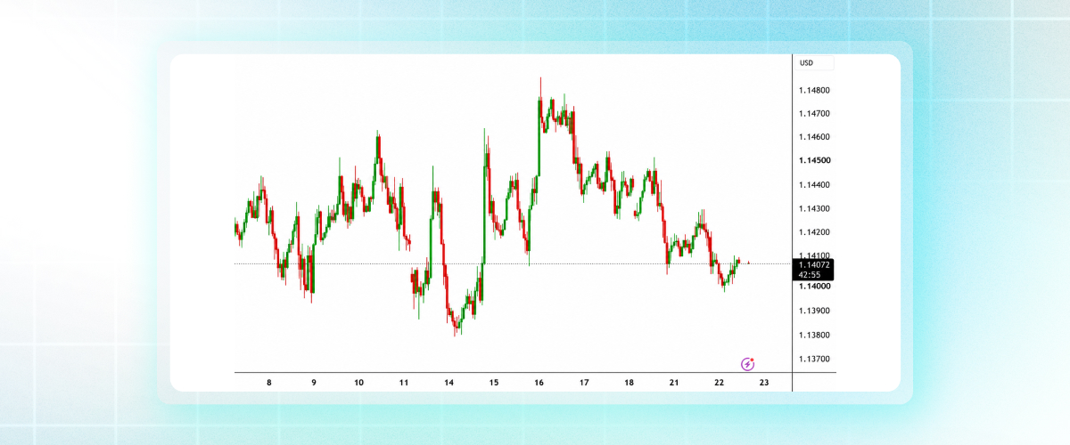
Task: Click date label 10 on time axis
Action: [358, 382]
